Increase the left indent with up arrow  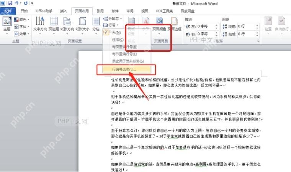coord(217,25)
